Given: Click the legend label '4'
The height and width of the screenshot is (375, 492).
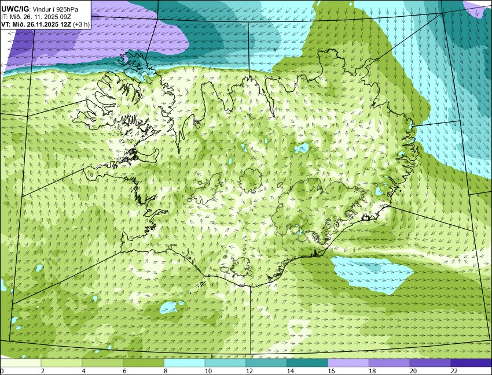Looking at the screenshot, I should click(84, 371).
